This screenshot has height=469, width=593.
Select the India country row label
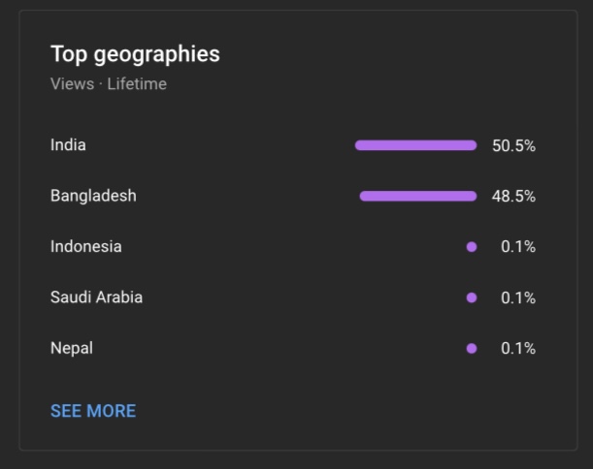pos(68,145)
